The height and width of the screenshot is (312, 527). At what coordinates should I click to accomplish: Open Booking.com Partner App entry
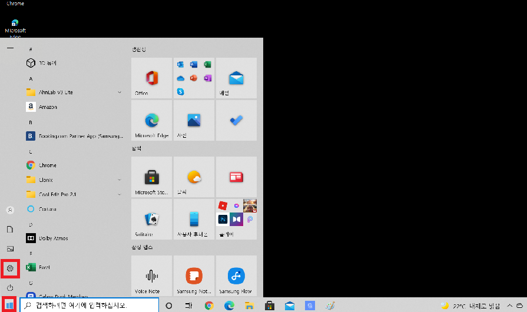click(74, 136)
